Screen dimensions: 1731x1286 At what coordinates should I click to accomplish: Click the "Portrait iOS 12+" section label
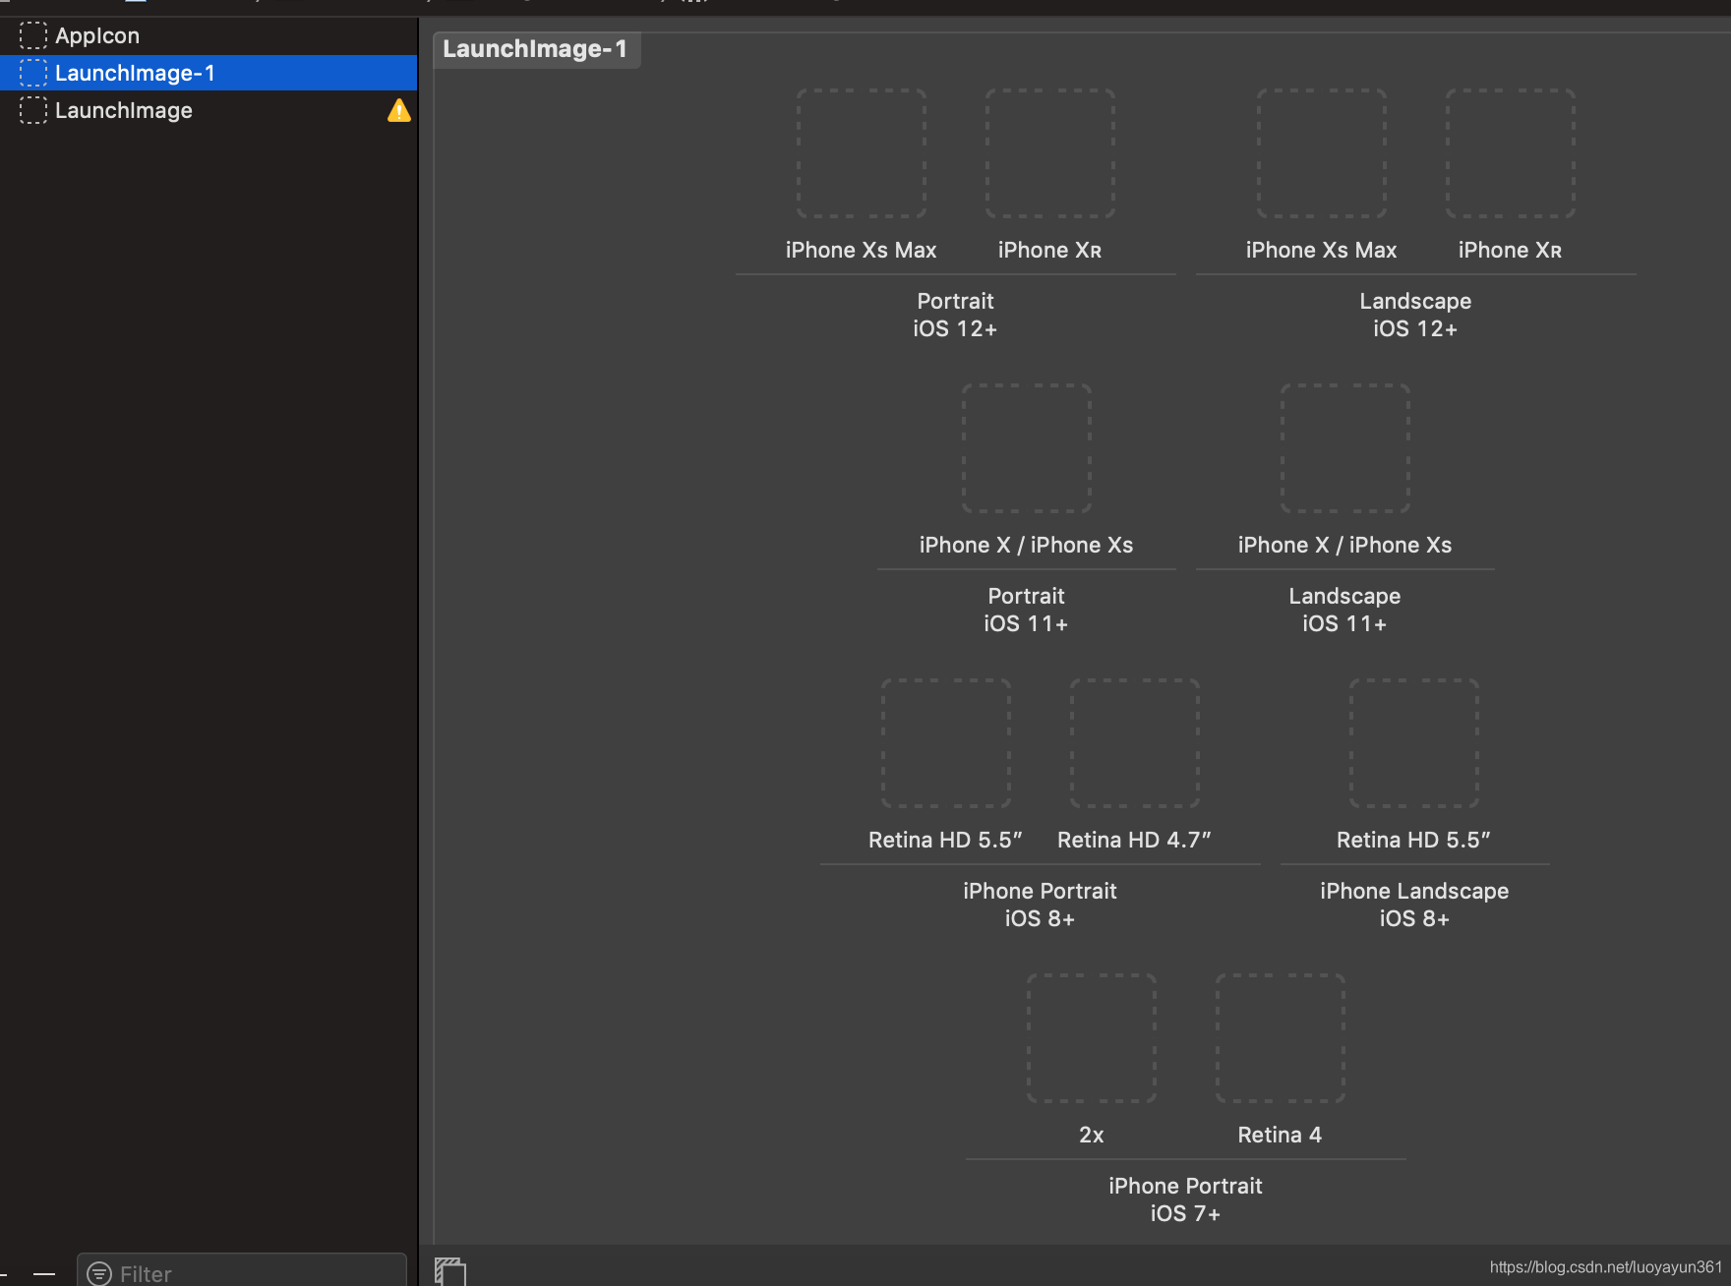(956, 315)
